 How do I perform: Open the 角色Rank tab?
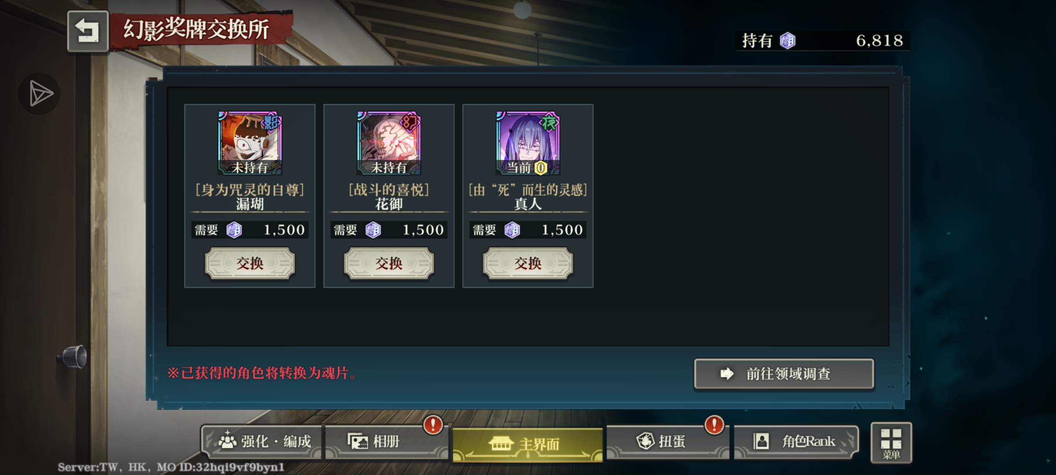click(x=796, y=442)
